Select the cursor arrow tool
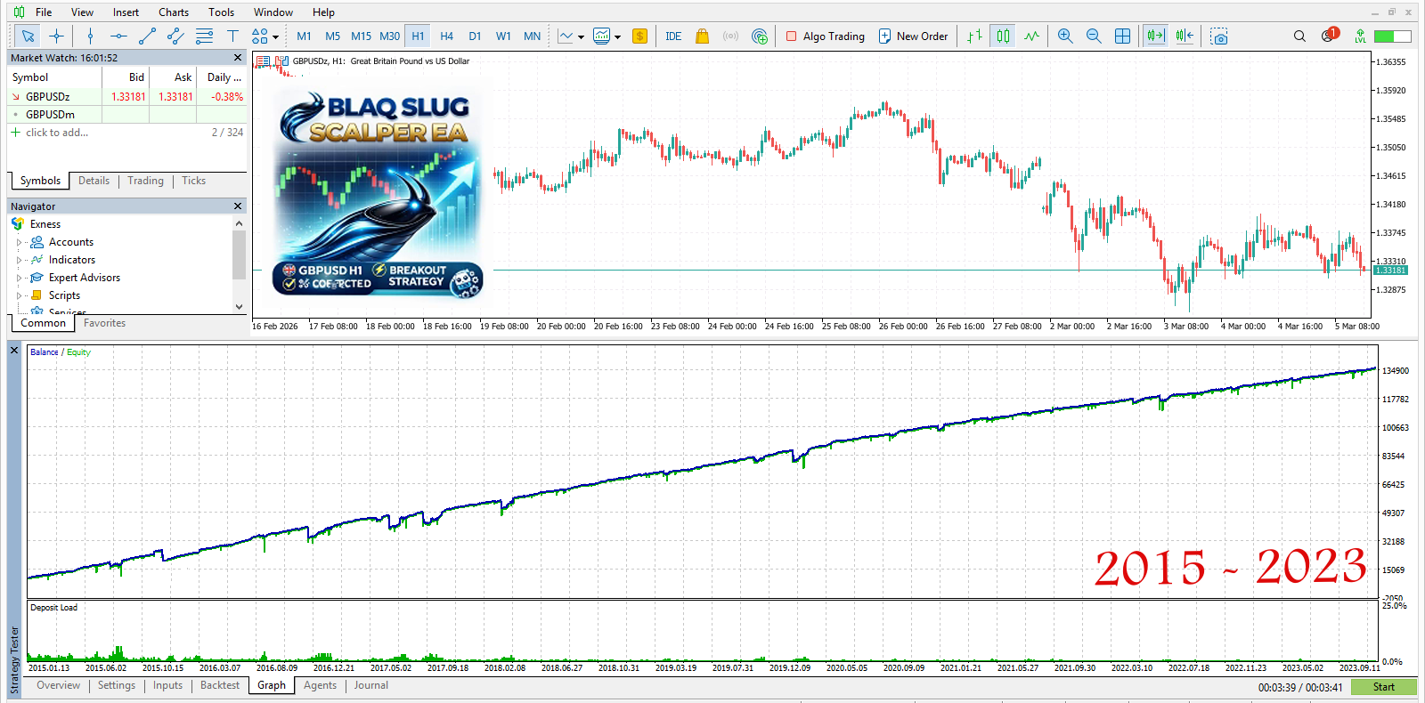The height and width of the screenshot is (703, 1425). 28,36
